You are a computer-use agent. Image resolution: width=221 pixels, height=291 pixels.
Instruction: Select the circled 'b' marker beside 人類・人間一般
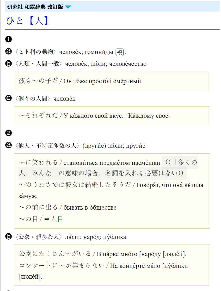[9, 64]
